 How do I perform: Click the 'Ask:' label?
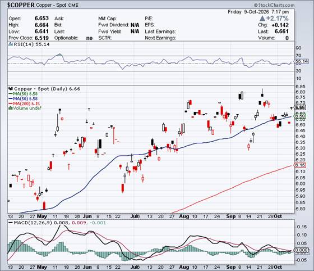tap(59, 19)
